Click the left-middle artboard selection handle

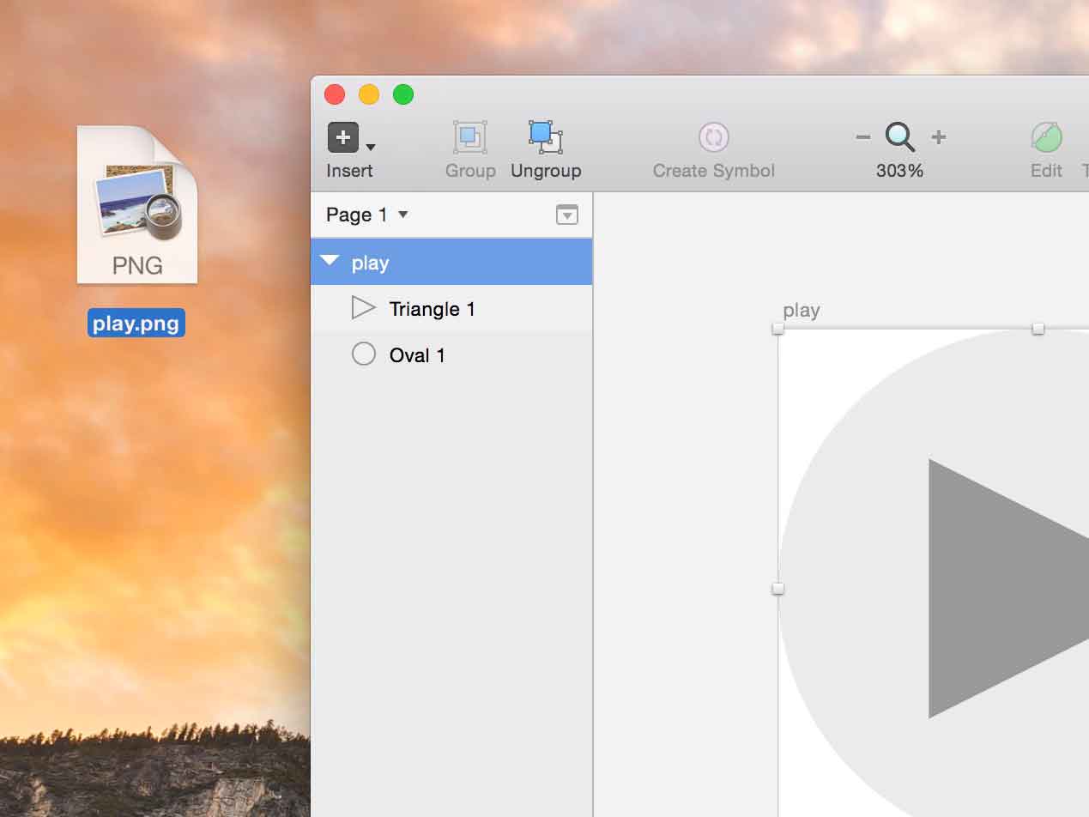tap(778, 589)
